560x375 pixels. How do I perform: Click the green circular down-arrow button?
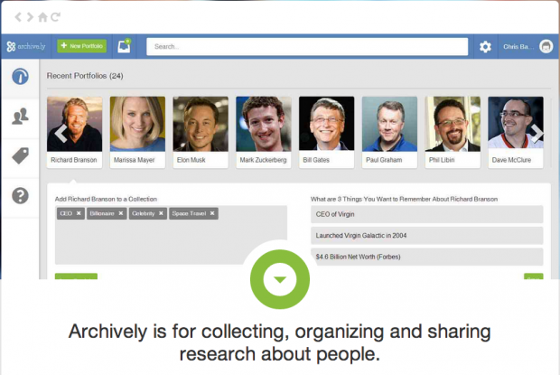(x=280, y=279)
